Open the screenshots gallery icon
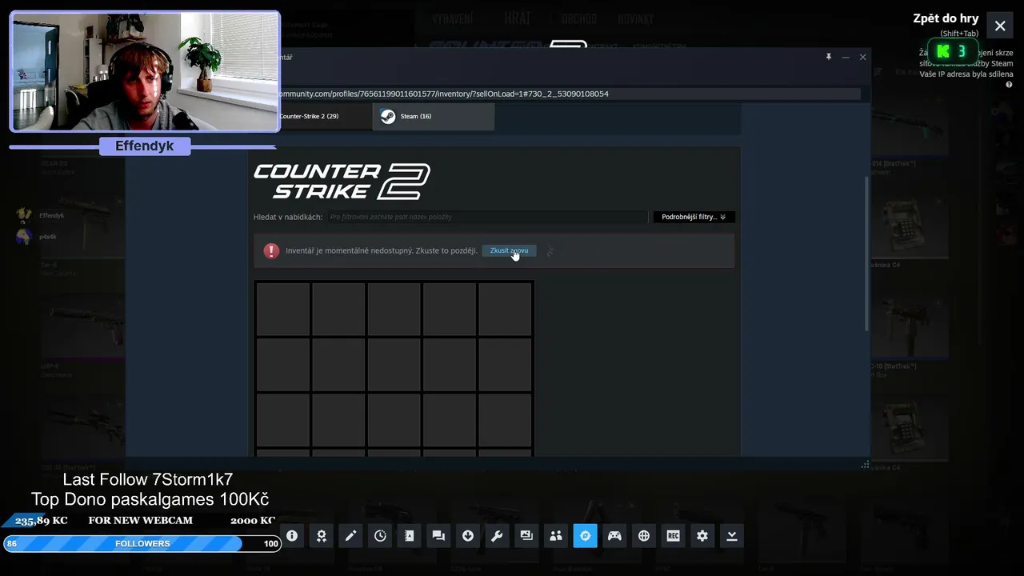1024x576 pixels. (x=526, y=536)
